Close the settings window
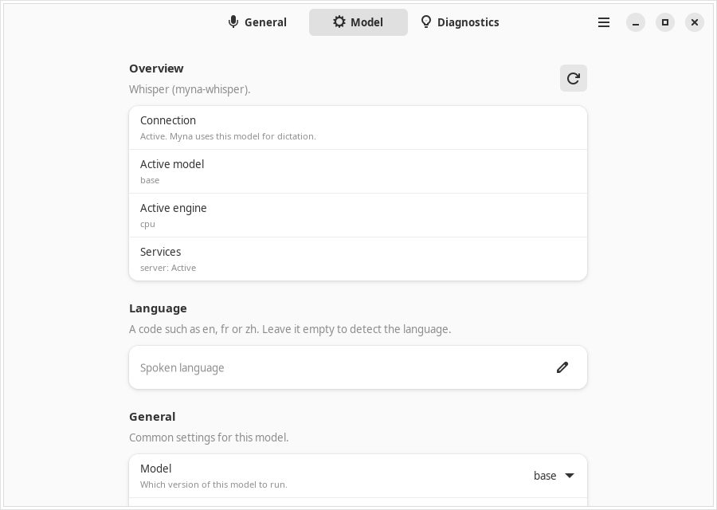Image resolution: width=717 pixels, height=510 pixels. (x=694, y=22)
